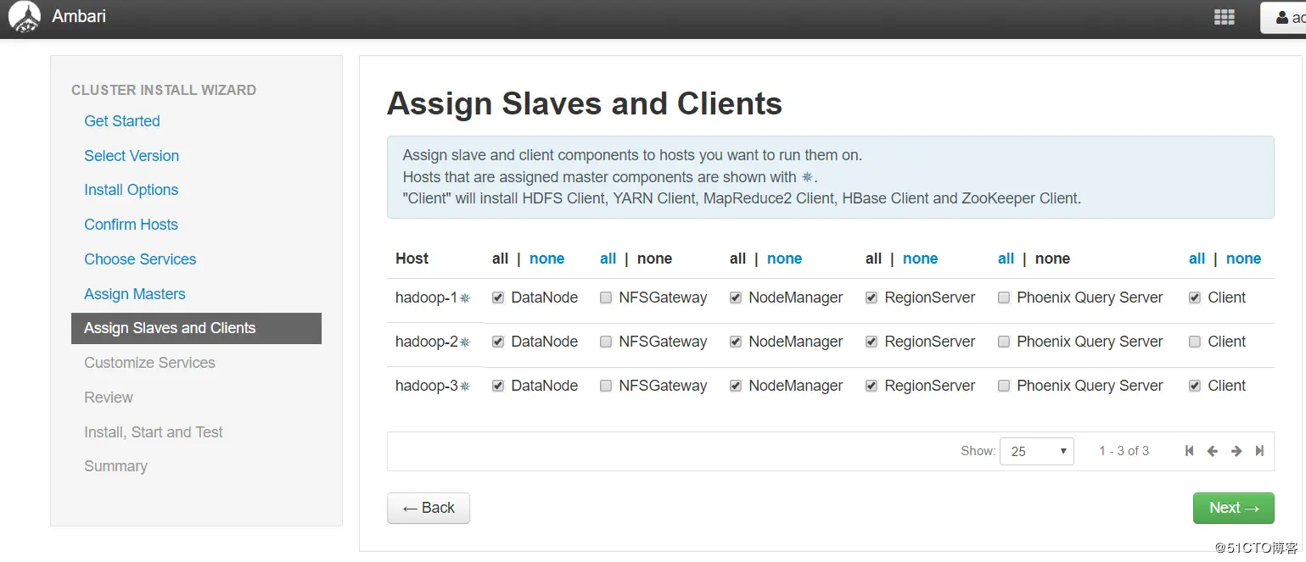Image resolution: width=1306 pixels, height=562 pixels.
Task: Click the green Next button
Action: coord(1234,508)
